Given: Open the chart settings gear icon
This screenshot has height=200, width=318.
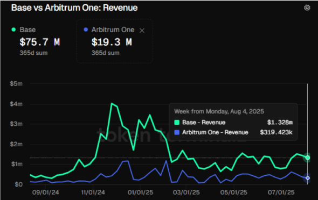Looking at the screenshot, I should (x=307, y=8).
